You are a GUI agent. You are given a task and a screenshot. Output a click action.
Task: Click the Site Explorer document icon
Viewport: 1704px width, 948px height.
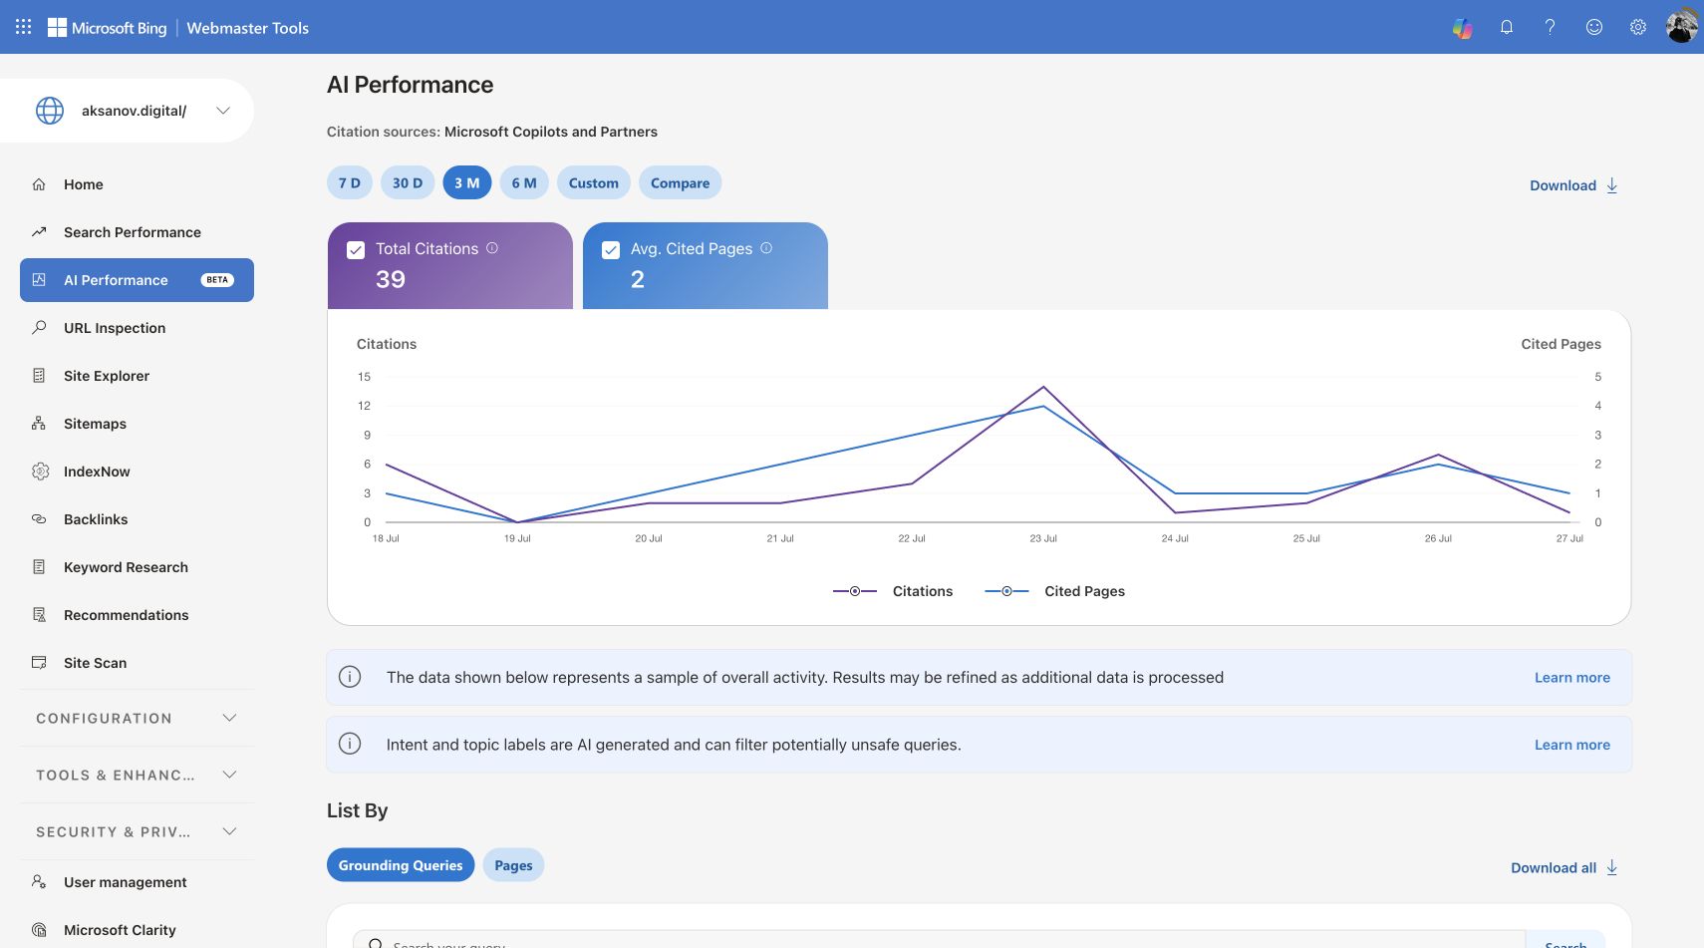[x=39, y=376]
